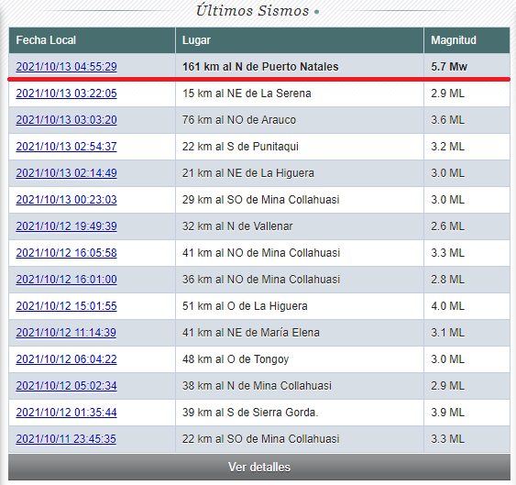Open the 2021/10/13 00:23:03 earthquake link
This screenshot has width=516, height=485.
coord(67,200)
